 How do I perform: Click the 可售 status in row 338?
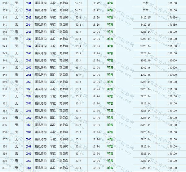[110, 3]
